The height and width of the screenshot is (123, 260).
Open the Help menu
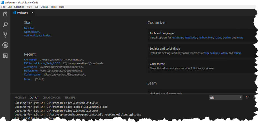tap(62, 7)
